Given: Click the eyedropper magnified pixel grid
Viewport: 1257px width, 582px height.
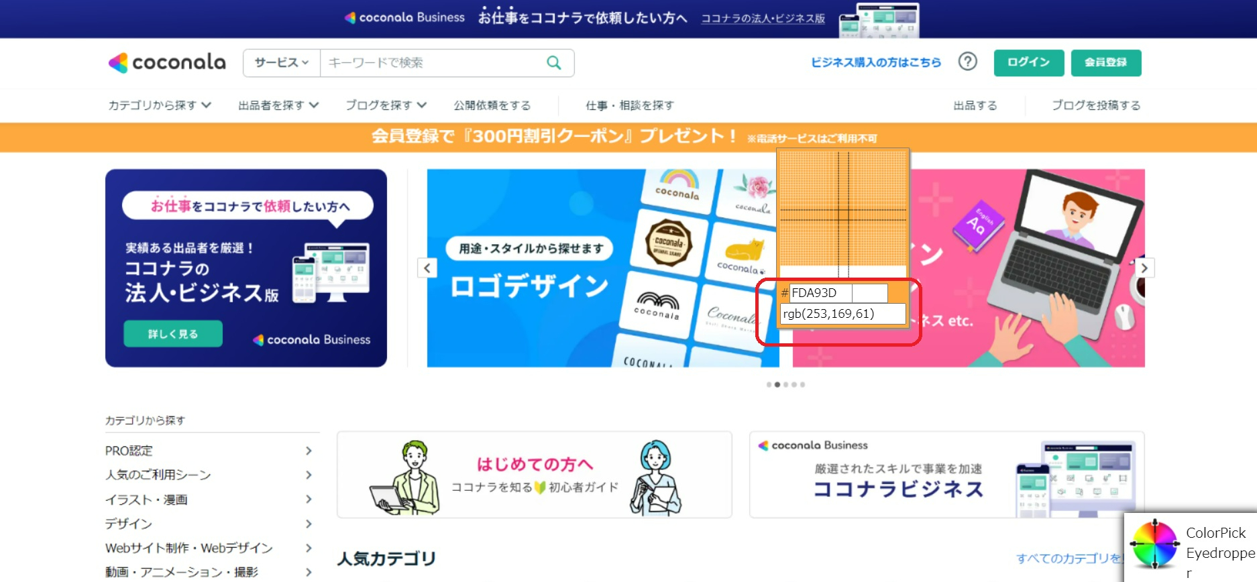Looking at the screenshot, I should tap(843, 214).
